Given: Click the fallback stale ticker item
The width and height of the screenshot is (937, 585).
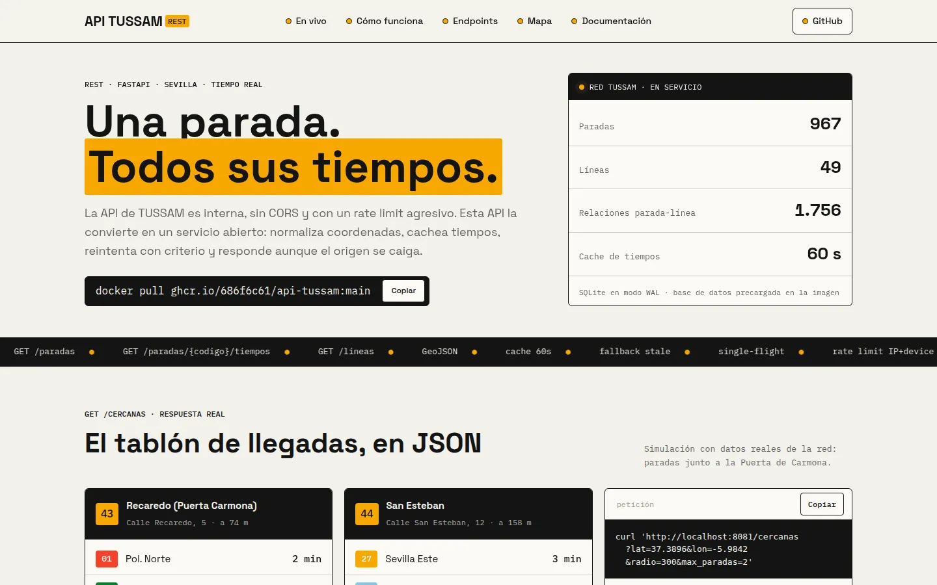Looking at the screenshot, I should tap(634, 352).
